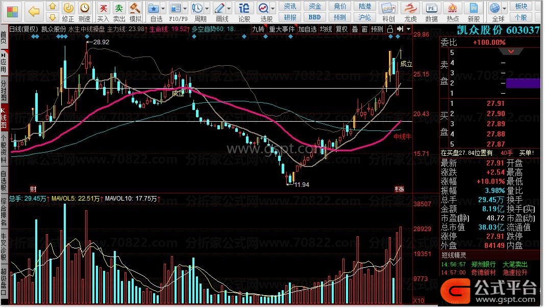
Task: Click the 郑州银行 short-term alert entry
Action: tap(483, 264)
